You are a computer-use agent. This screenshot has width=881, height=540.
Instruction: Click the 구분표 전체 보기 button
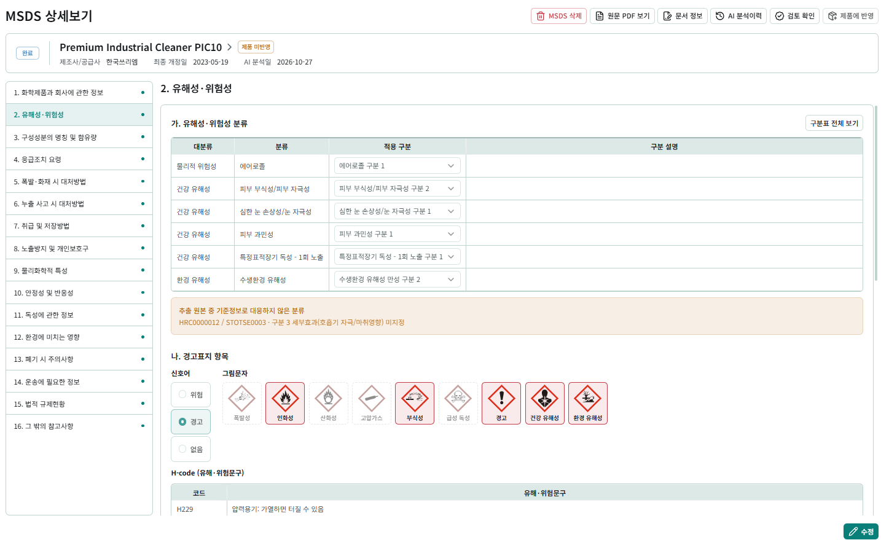click(x=834, y=123)
